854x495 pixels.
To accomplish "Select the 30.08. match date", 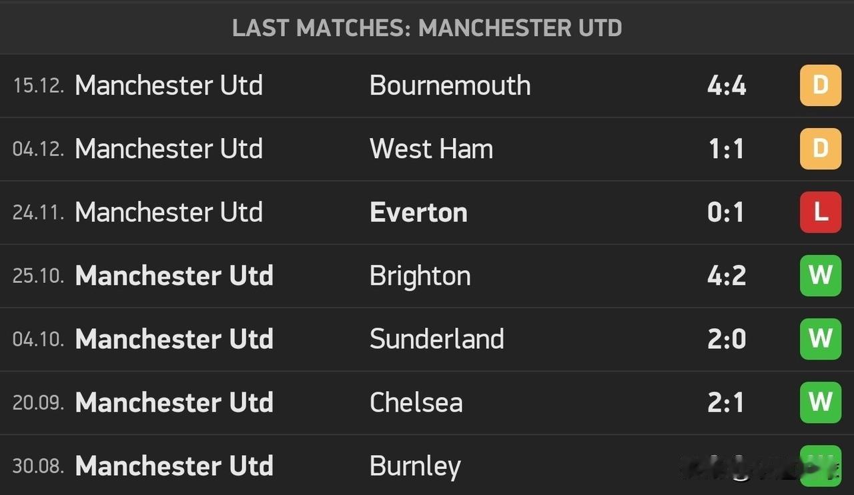I will (x=38, y=466).
